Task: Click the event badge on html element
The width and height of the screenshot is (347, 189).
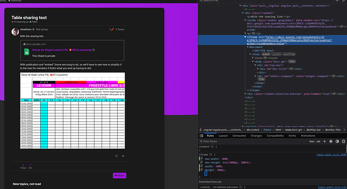Action: 266,54
